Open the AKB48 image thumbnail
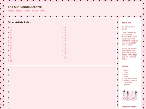The width and height of the screenshot is (146, 109). click(130, 96)
